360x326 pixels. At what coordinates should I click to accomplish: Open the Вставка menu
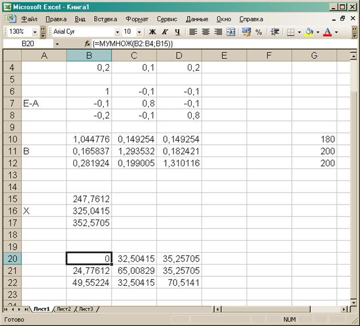105,19
